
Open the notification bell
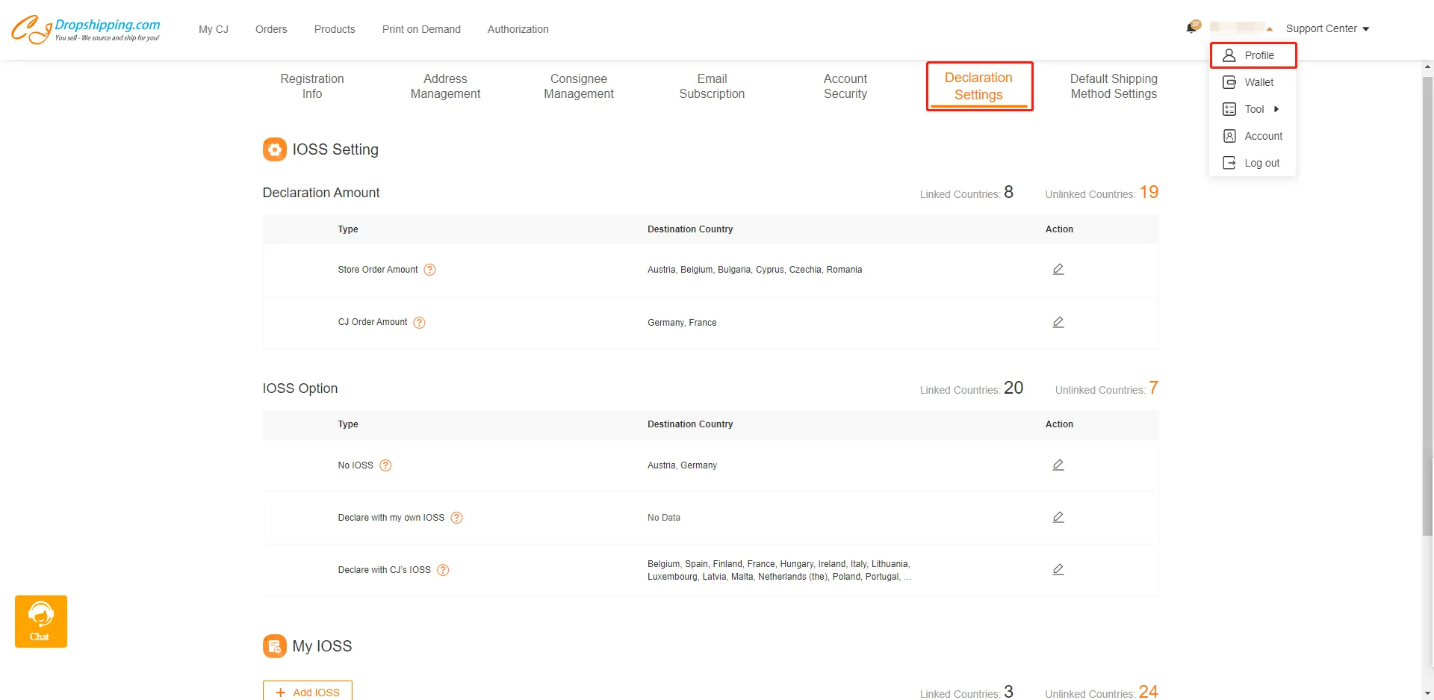point(1191,28)
